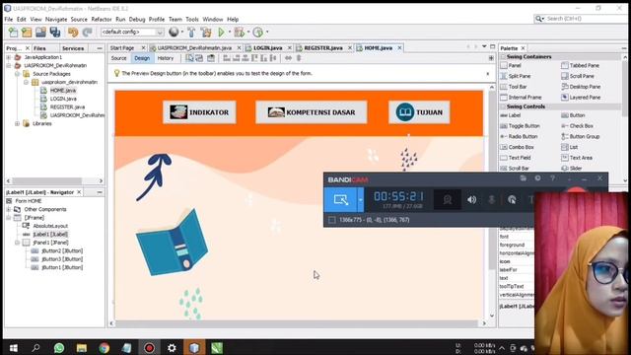Image resolution: width=631 pixels, height=355 pixels.
Task: Click the Bandicam speaker volume icon
Action: [x=471, y=199]
